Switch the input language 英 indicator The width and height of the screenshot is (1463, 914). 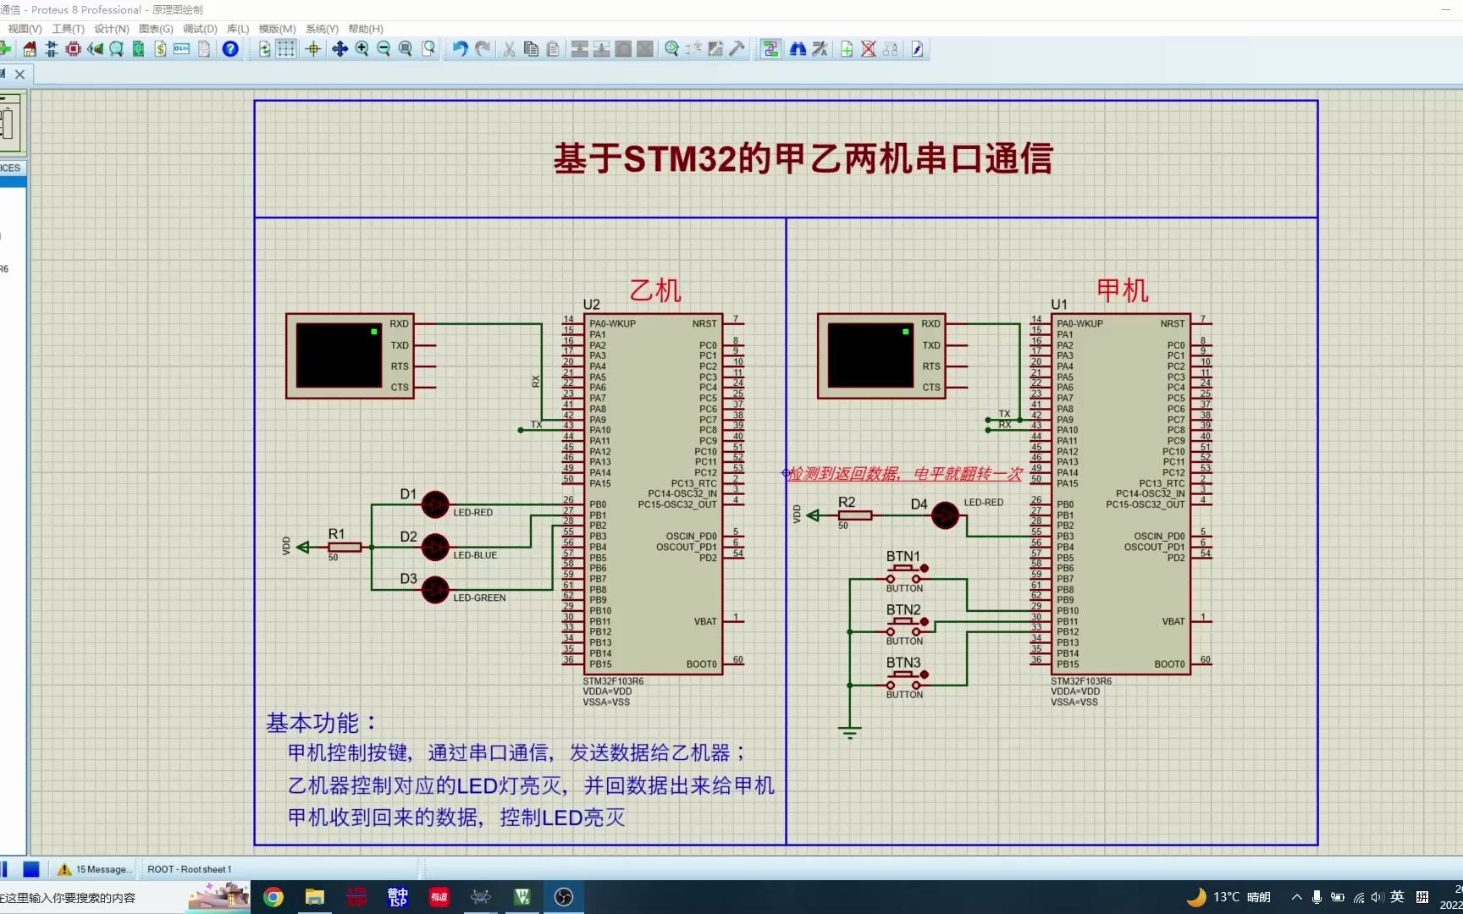(x=1397, y=896)
